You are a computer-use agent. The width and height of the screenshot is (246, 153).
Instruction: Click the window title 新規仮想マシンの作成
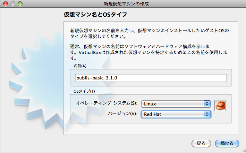click(126, 4)
